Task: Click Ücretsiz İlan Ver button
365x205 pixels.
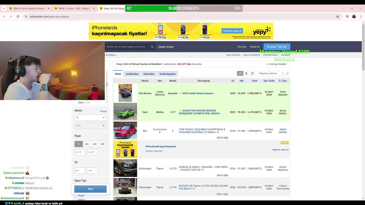Action: pyautogui.click(x=277, y=47)
